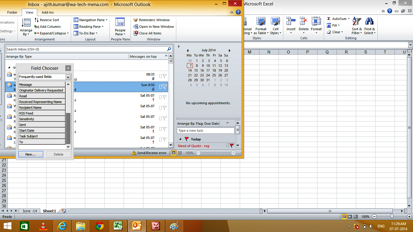
Task: Click the Outlook zoom in plus button
Action: [233, 153]
